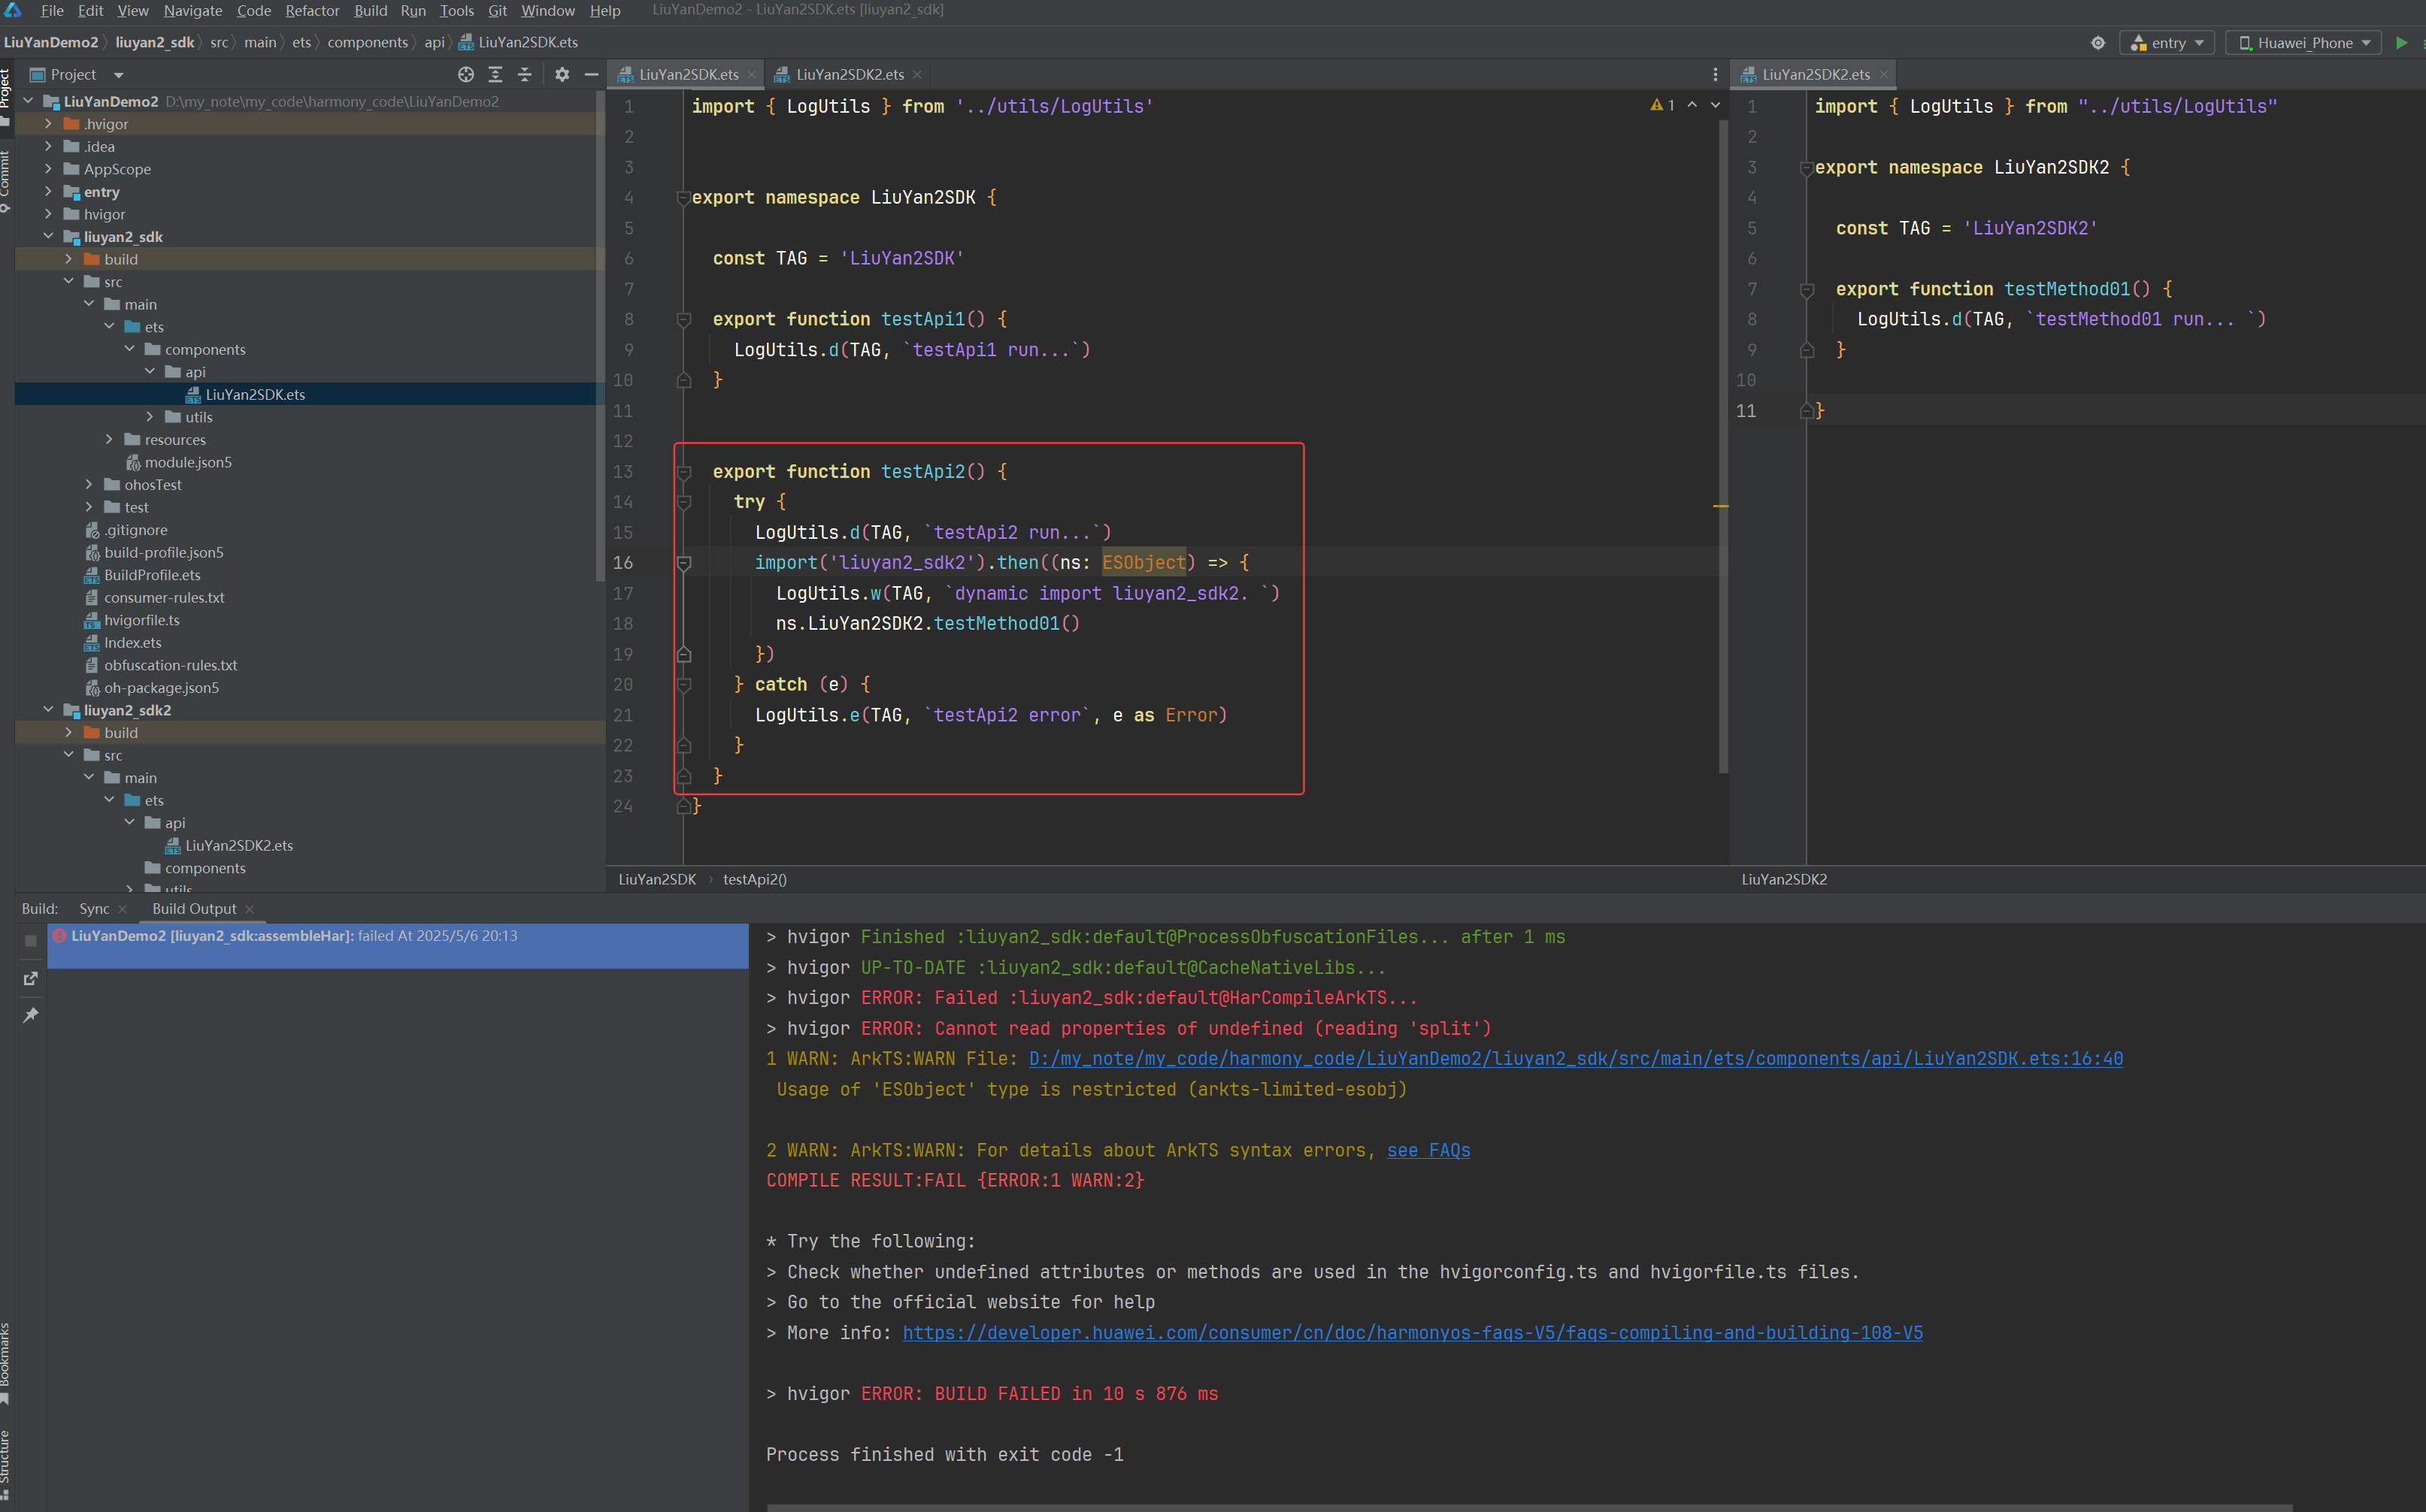2426x1512 pixels.
Task: Switch to the Sync build tab
Action: [x=94, y=909]
